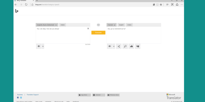
Task: Open Edge more actions menu
Action: point(182,5)
